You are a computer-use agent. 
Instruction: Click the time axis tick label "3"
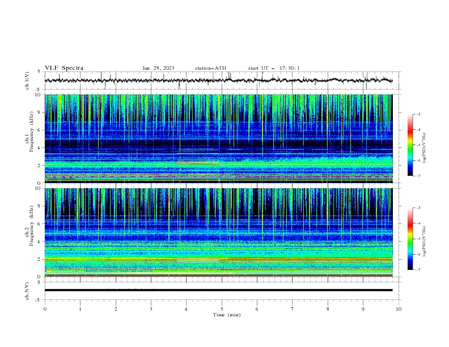(151, 309)
